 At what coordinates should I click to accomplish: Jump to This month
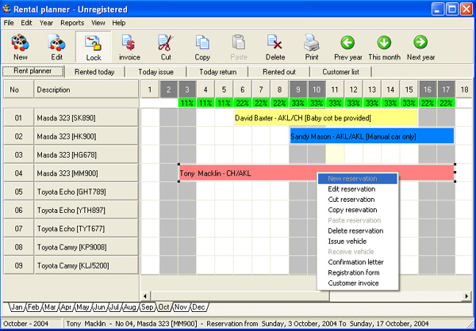tap(385, 47)
